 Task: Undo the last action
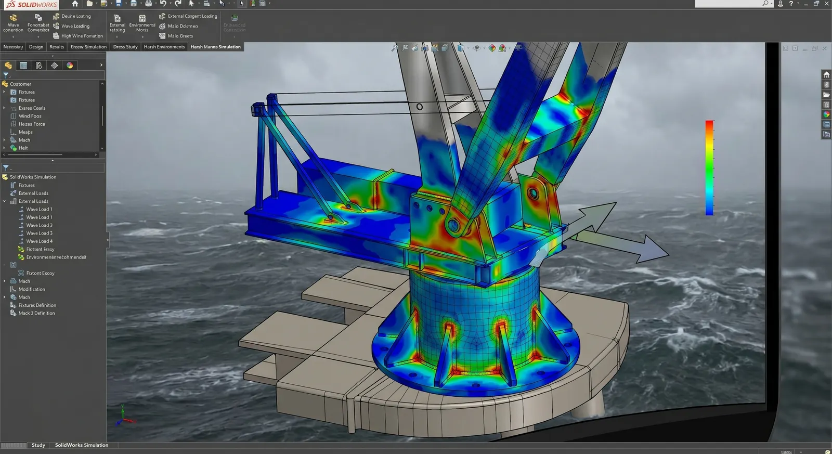(163, 4)
